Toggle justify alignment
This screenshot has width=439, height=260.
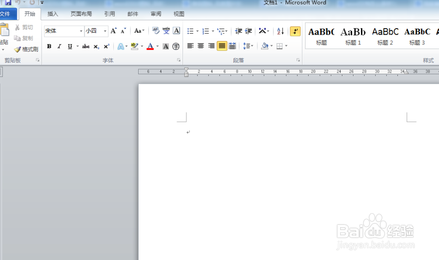(x=222, y=46)
